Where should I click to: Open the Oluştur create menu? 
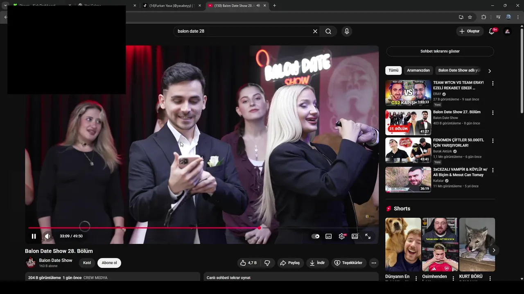tap(470, 31)
